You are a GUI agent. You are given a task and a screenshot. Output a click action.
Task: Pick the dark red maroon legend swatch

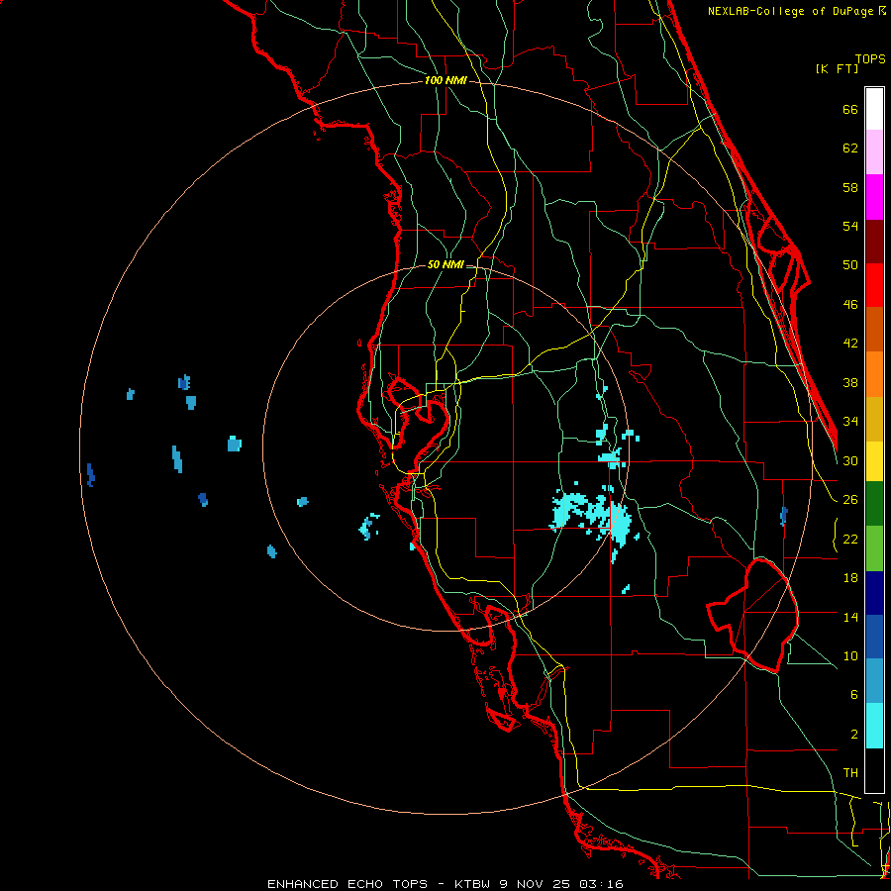(874, 241)
